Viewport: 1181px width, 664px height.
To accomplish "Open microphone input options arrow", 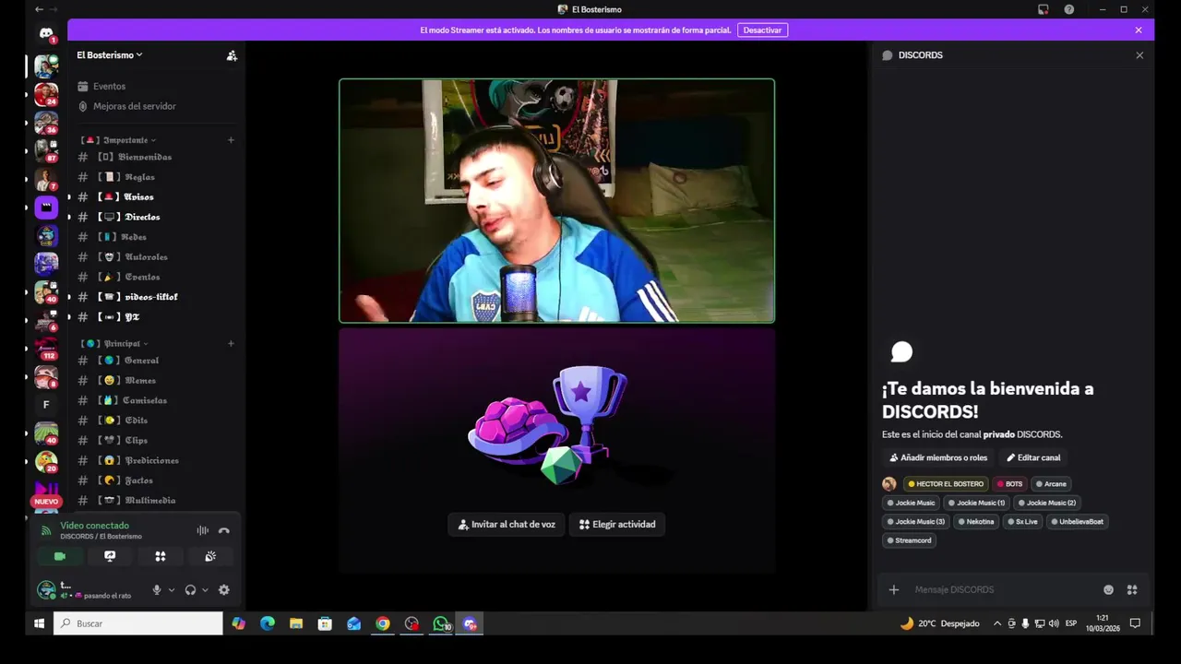I will (x=172, y=590).
